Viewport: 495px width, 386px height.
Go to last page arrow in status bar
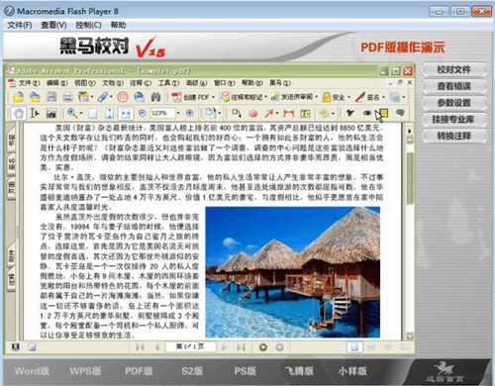pyautogui.click(x=242, y=347)
